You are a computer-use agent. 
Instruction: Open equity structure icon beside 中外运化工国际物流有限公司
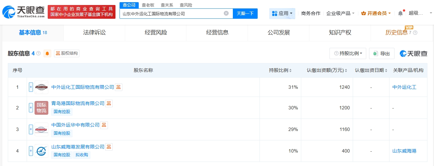pyautogui.click(x=119, y=87)
